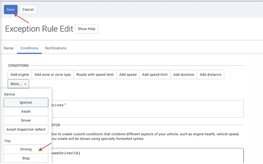The width and height of the screenshot is (263, 164).
Task: Click the conditions summary text box
Action: point(147,109)
